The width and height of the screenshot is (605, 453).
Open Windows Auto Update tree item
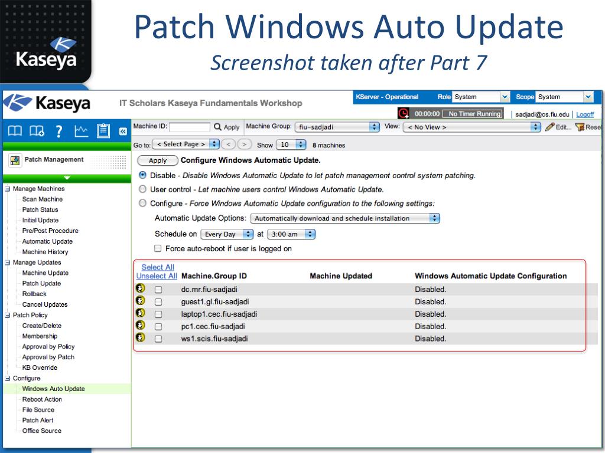pos(53,389)
